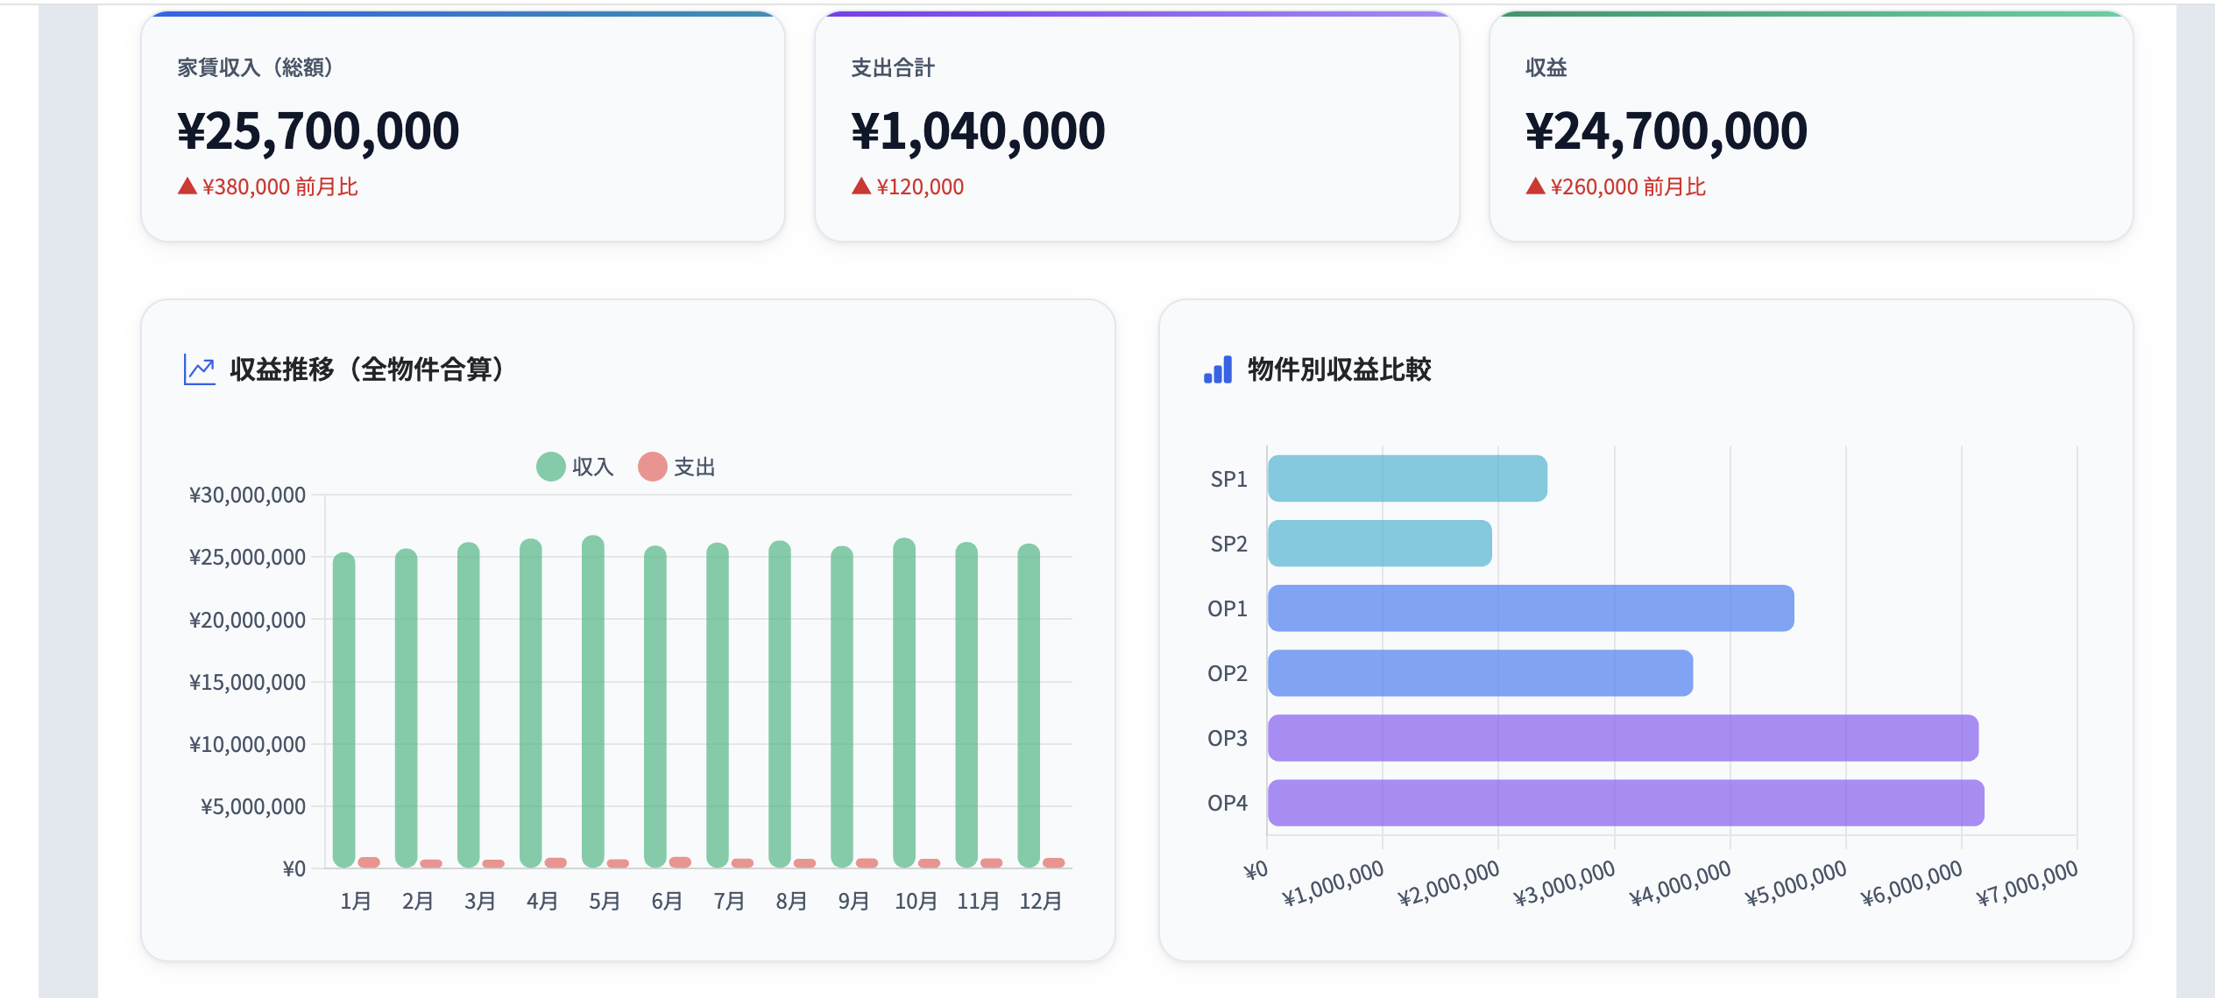Open the 支出合計 summary card
Image resolution: width=2215 pixels, height=998 pixels.
click(1136, 127)
